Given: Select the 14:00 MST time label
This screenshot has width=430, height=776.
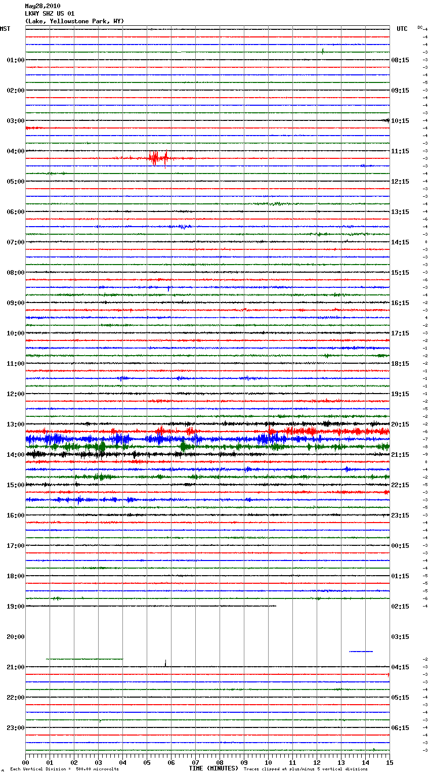Looking at the screenshot, I should 15,455.
